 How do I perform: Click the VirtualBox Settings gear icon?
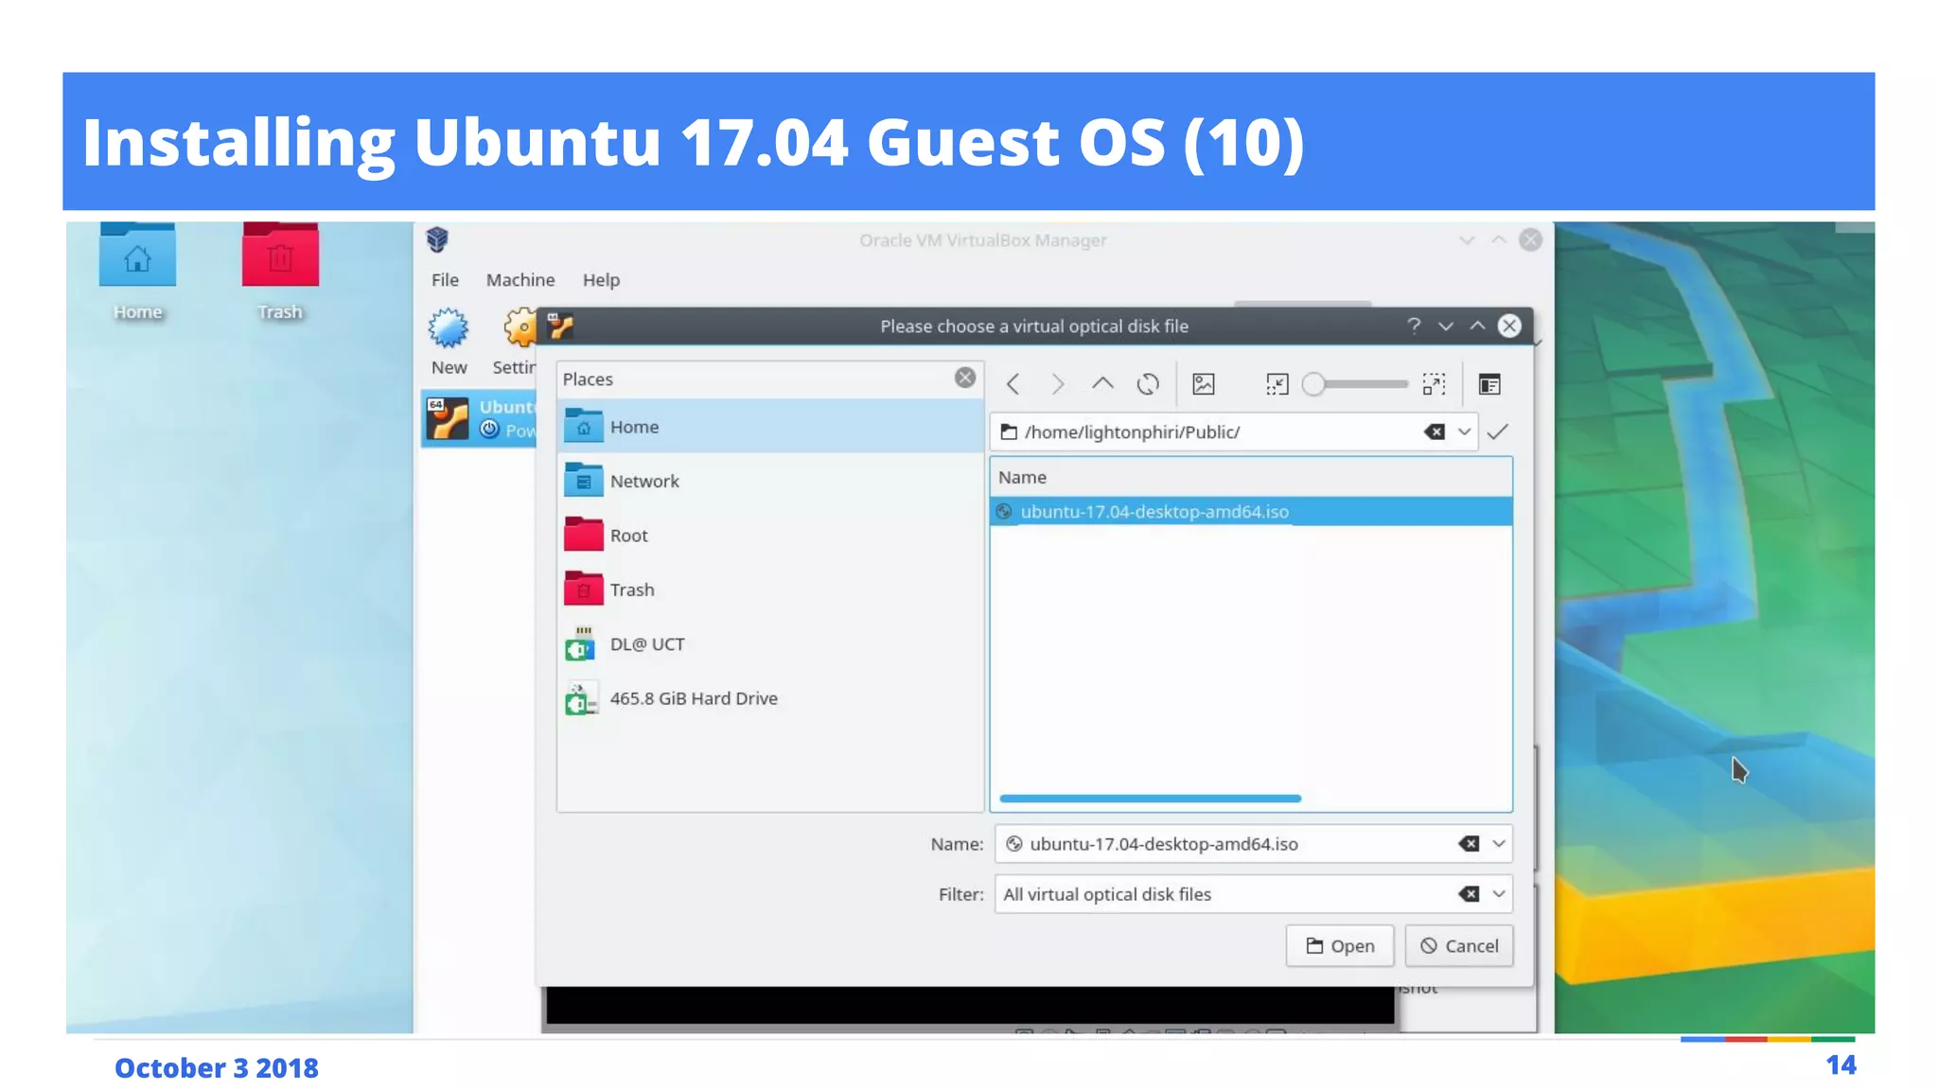pyautogui.click(x=520, y=329)
